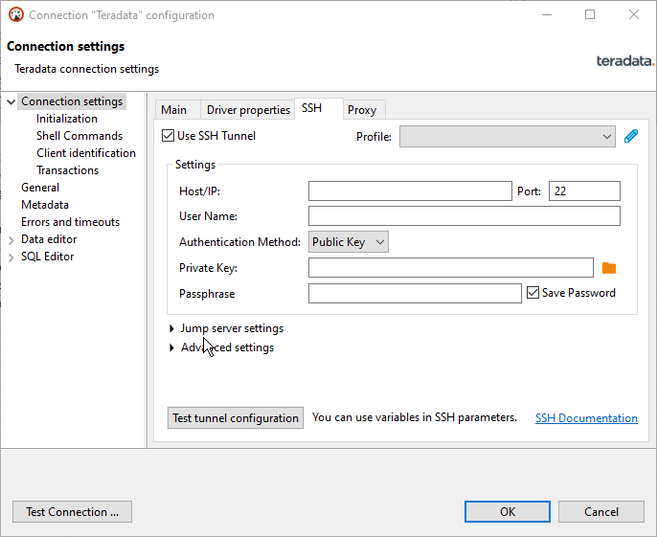The width and height of the screenshot is (657, 537).
Task: Select Data editor tree item
Action: tap(49, 238)
